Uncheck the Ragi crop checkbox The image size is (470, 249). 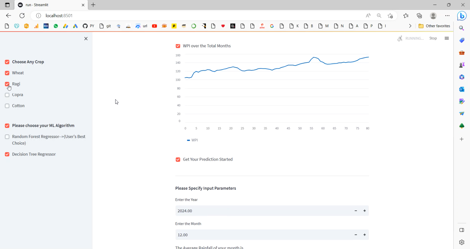click(7, 84)
